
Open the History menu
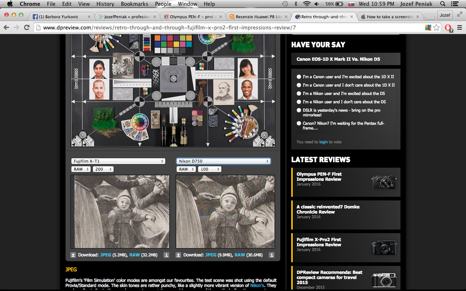(x=105, y=4)
